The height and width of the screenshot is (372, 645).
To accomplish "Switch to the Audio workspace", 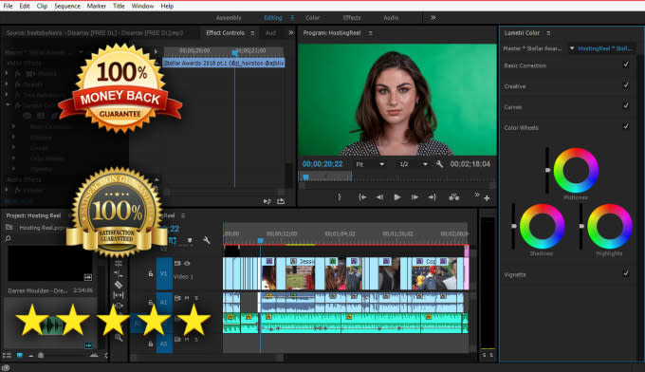I will tap(391, 18).
